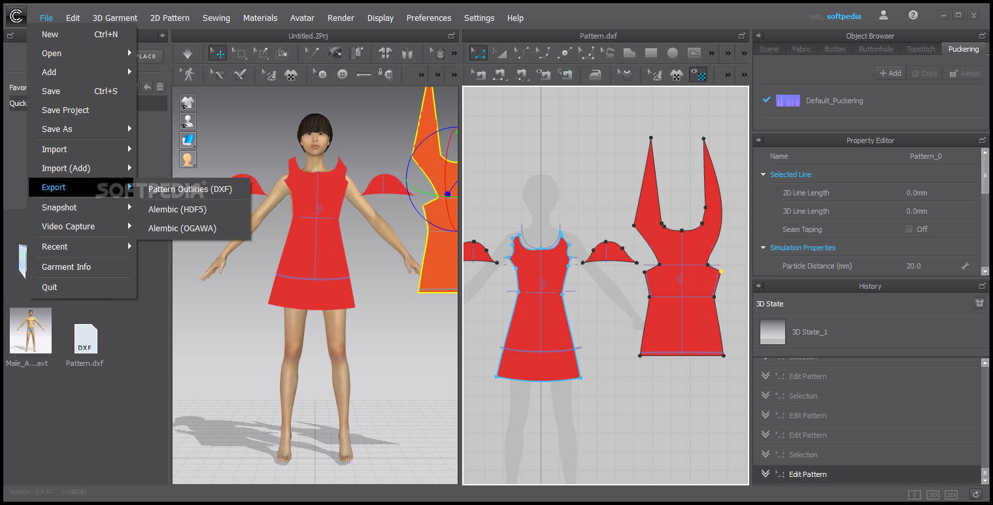Collapse the Selected Line section
Viewport: 993px width, 505px height.
764,174
